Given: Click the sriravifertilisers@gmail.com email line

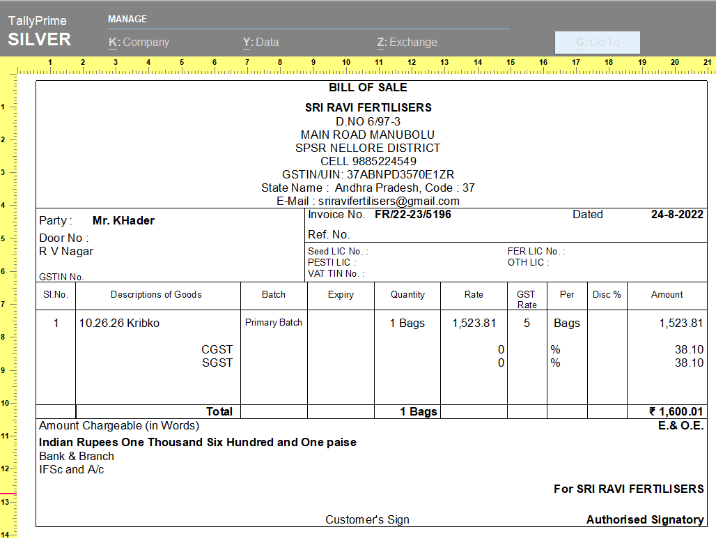Looking at the screenshot, I should [368, 201].
